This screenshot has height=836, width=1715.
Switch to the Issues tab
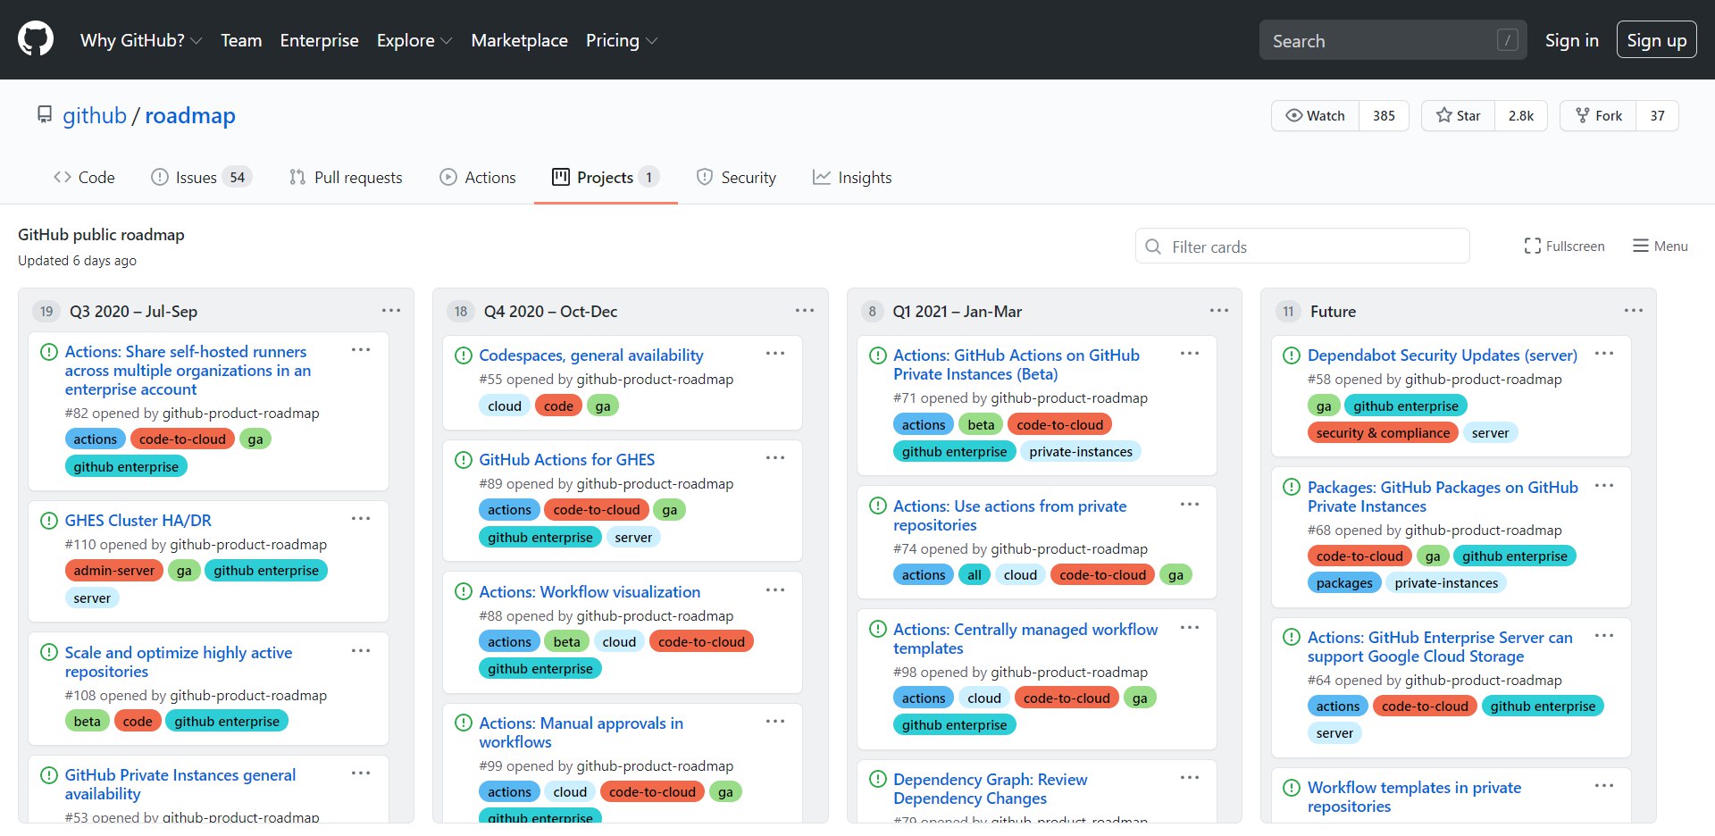point(201,177)
